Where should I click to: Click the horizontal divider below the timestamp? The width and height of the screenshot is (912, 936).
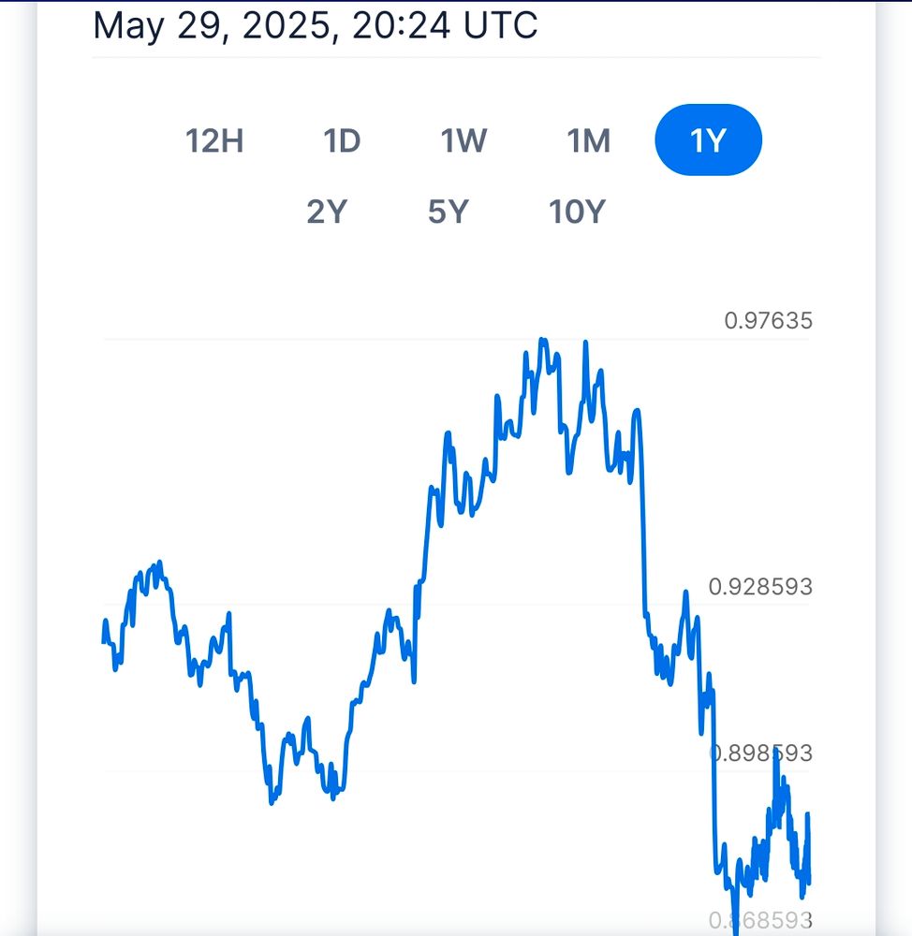(x=456, y=58)
